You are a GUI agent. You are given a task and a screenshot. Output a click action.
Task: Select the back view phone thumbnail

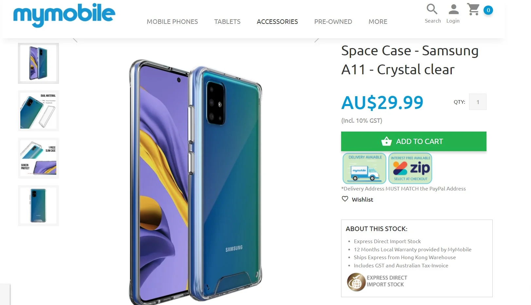[38, 206]
